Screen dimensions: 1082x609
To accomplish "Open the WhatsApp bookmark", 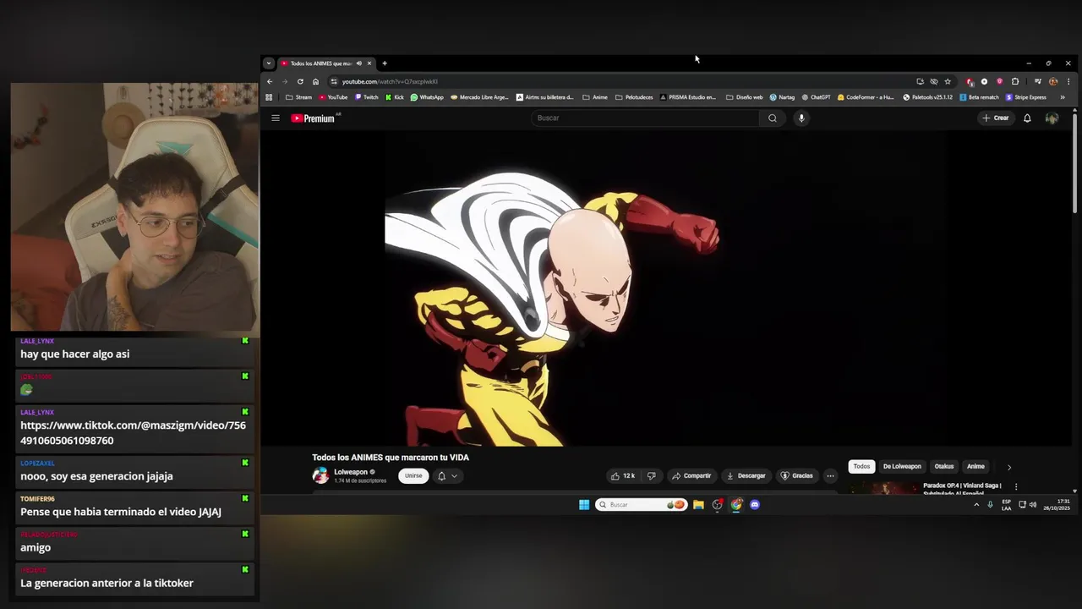I will tap(427, 97).
